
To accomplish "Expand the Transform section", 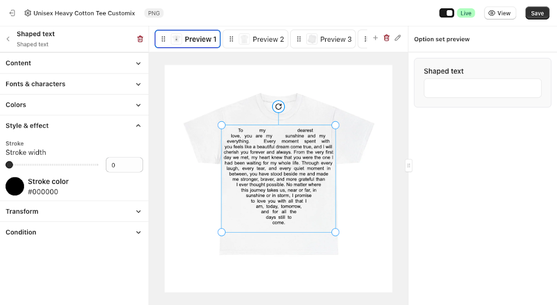I will (x=74, y=211).
